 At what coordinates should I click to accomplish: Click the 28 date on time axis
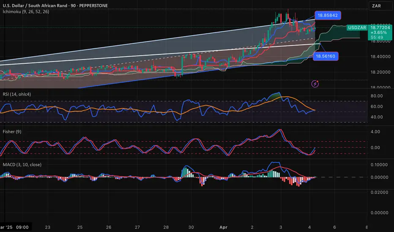point(166,227)
